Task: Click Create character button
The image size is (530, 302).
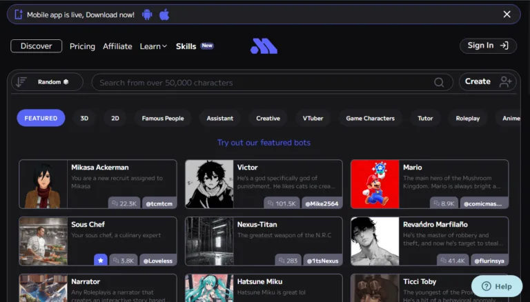Action: [x=488, y=81]
